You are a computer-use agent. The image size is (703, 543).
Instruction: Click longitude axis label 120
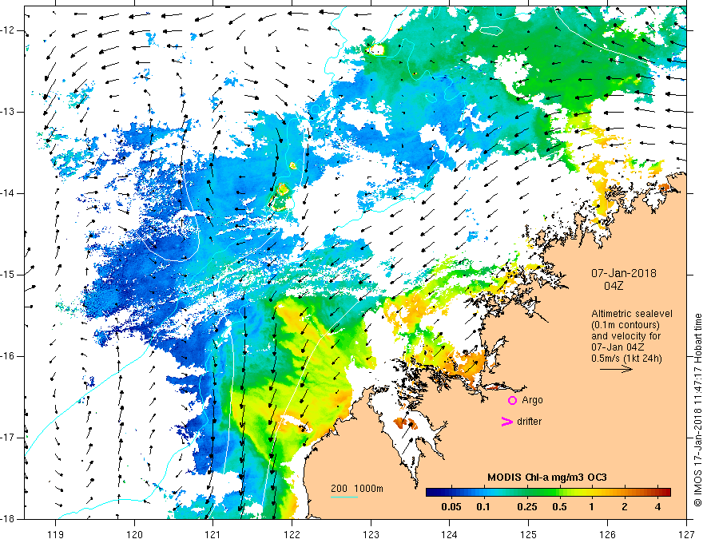pyautogui.click(x=134, y=534)
